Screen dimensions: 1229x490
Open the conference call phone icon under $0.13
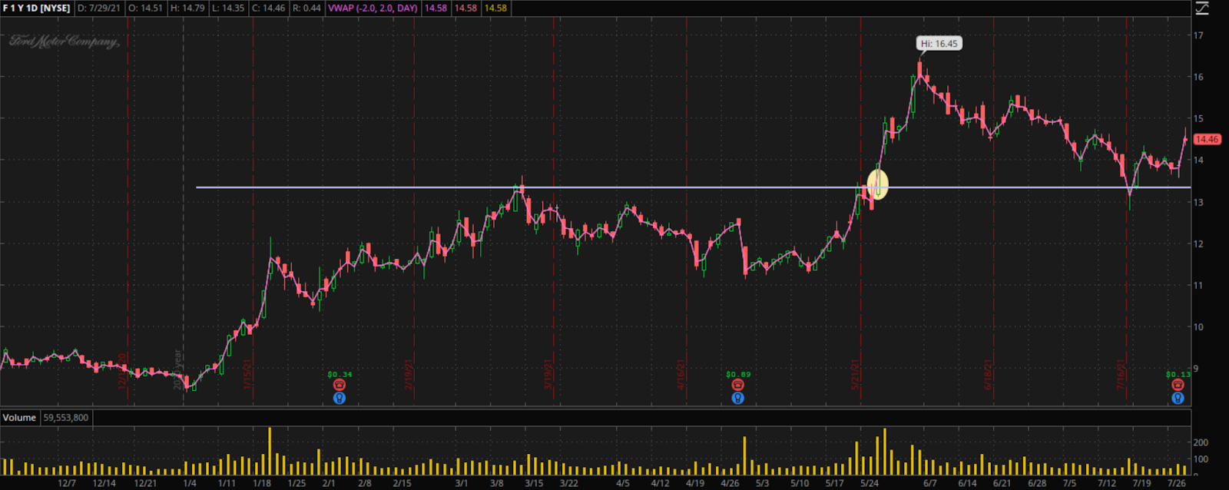point(1178,386)
